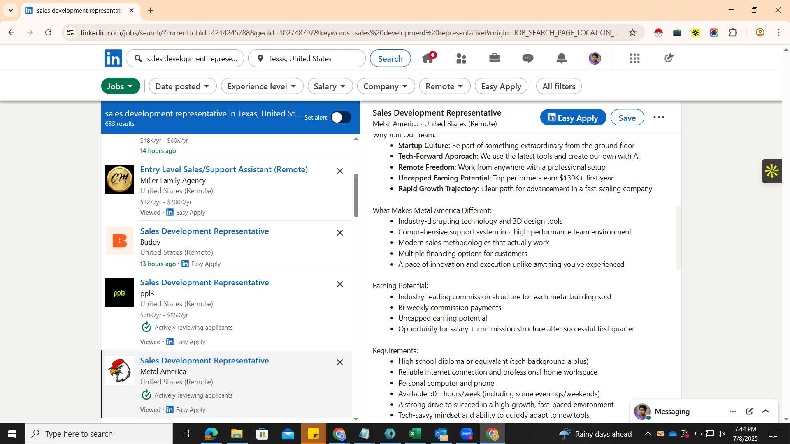790x444 pixels.
Task: Open the Windows Start menu
Action: click(12, 434)
